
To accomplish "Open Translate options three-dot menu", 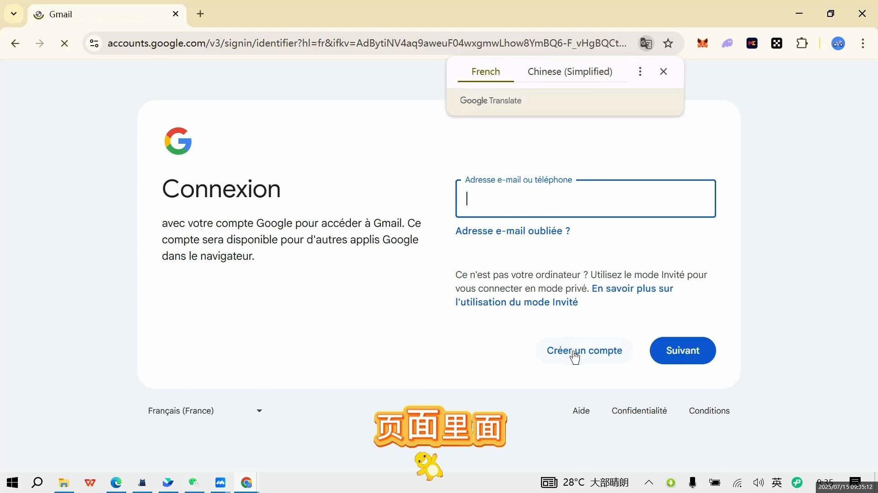I will click(x=640, y=72).
